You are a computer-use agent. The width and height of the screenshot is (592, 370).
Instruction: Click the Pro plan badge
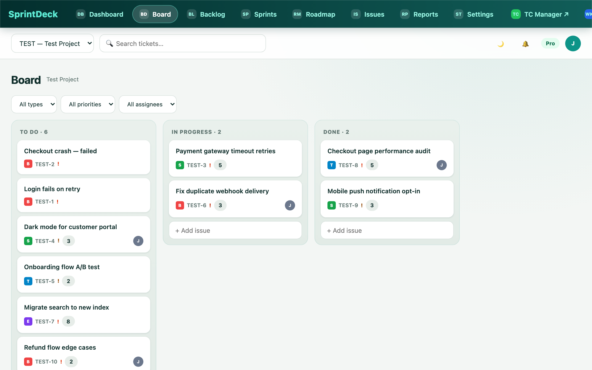pyautogui.click(x=550, y=43)
